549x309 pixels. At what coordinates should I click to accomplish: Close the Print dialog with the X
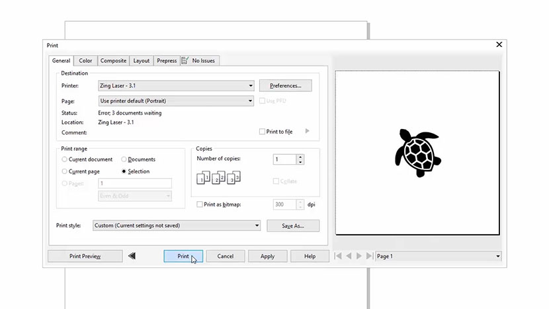499,44
